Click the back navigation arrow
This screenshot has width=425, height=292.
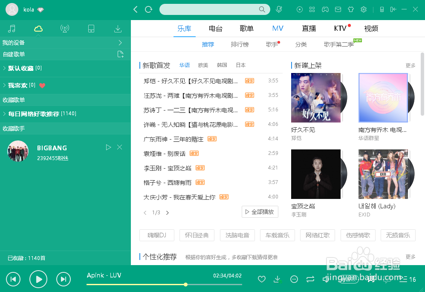pos(136,9)
